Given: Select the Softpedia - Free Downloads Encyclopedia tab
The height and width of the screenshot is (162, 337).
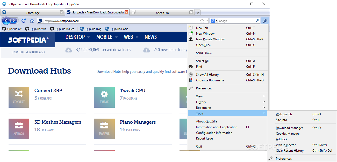Looking at the screenshot, I should pyautogui.click(x=97, y=12).
